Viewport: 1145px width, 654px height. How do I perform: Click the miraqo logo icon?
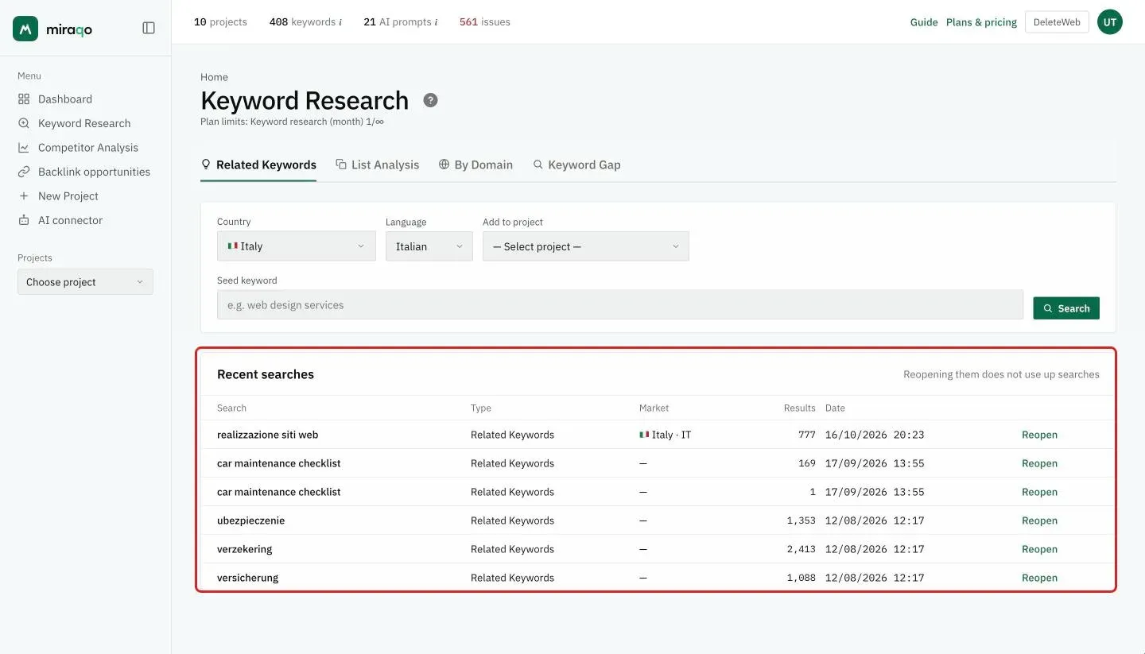tap(25, 29)
